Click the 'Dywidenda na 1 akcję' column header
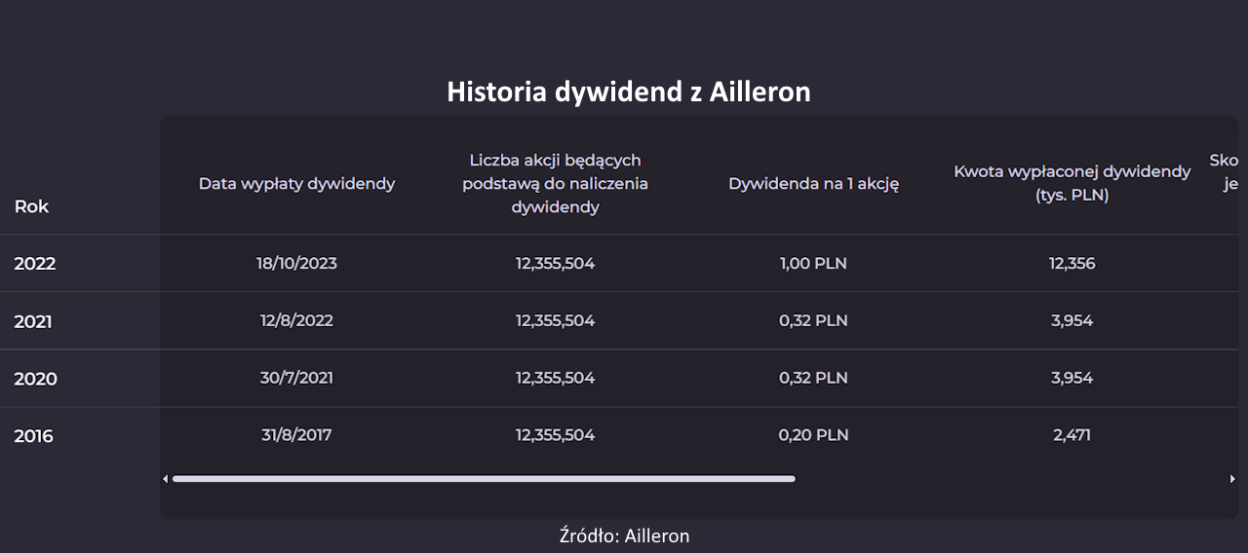Viewport: 1248px width, 553px height. pos(813,184)
